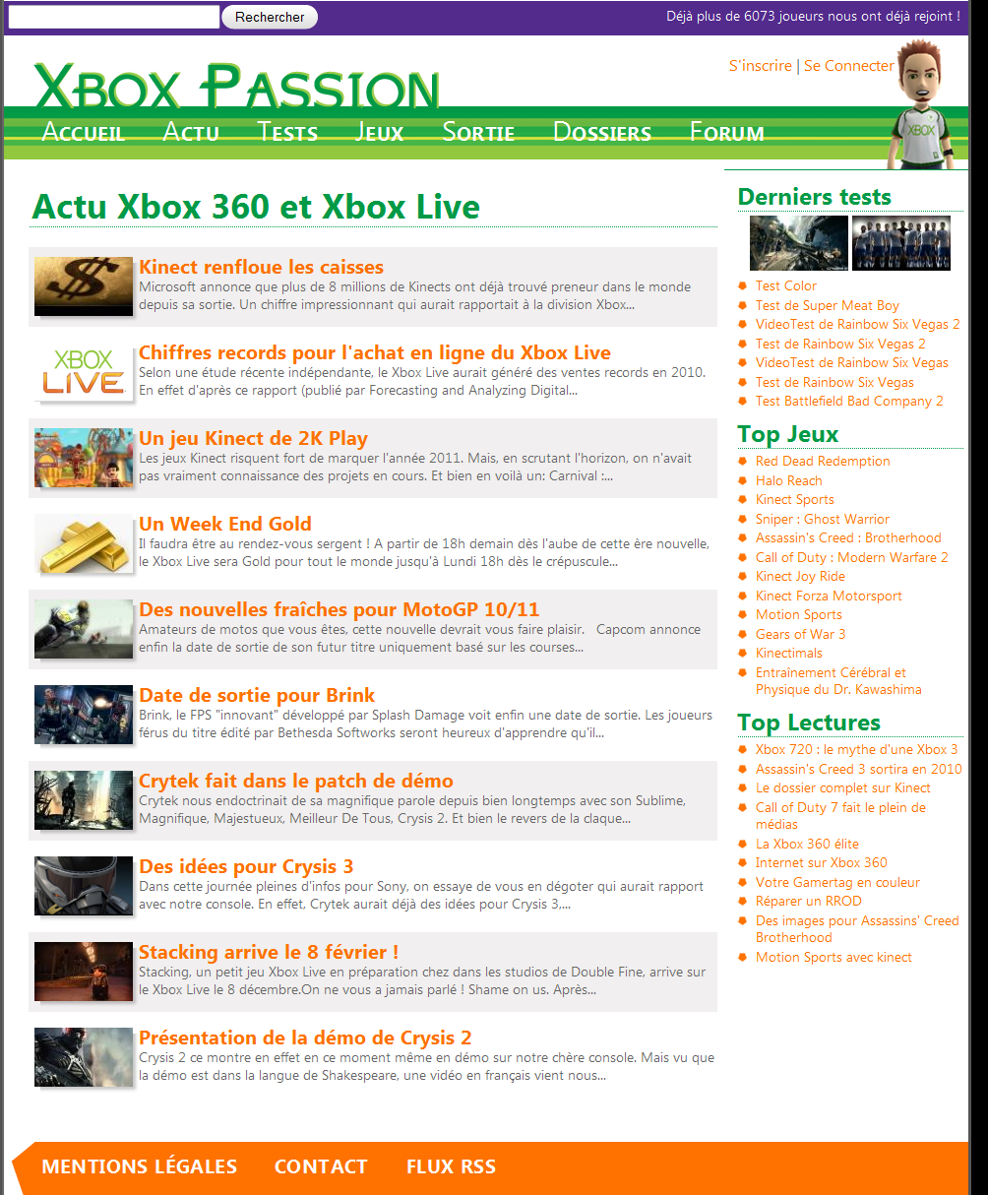Open Xbox 720 : le mythe article
The width and height of the screenshot is (988, 1195).
pyautogui.click(x=856, y=749)
